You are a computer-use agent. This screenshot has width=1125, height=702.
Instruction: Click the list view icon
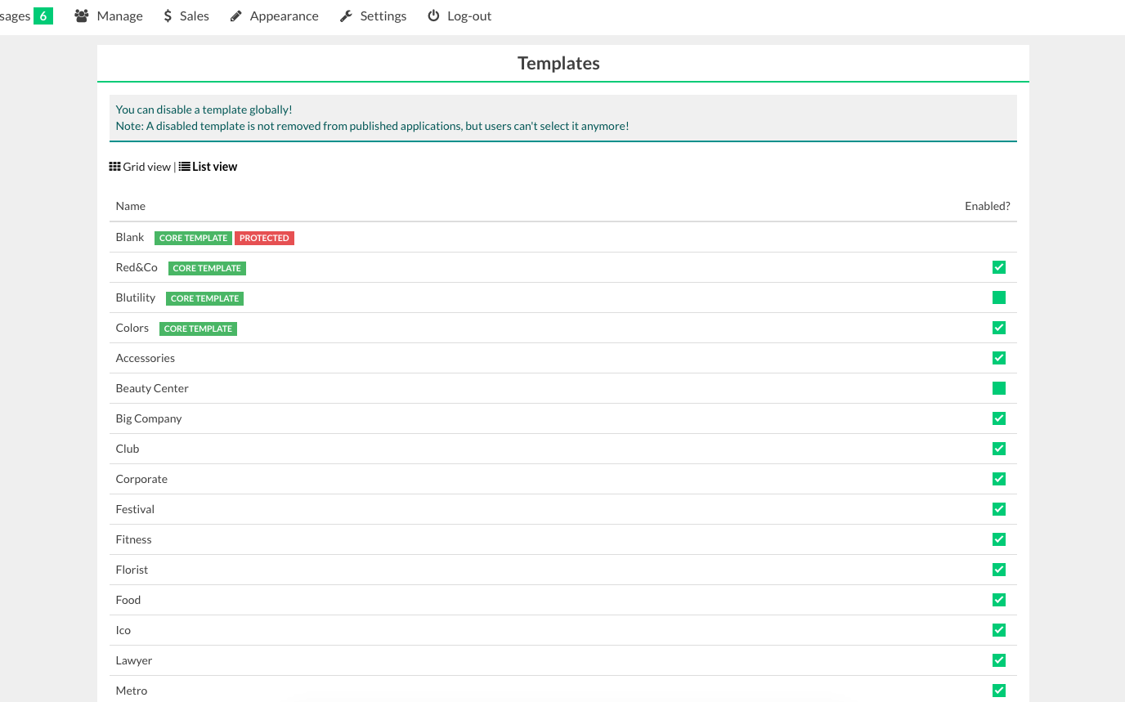pos(185,167)
